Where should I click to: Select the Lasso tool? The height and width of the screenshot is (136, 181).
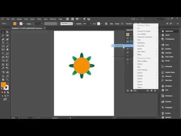[8, 36]
